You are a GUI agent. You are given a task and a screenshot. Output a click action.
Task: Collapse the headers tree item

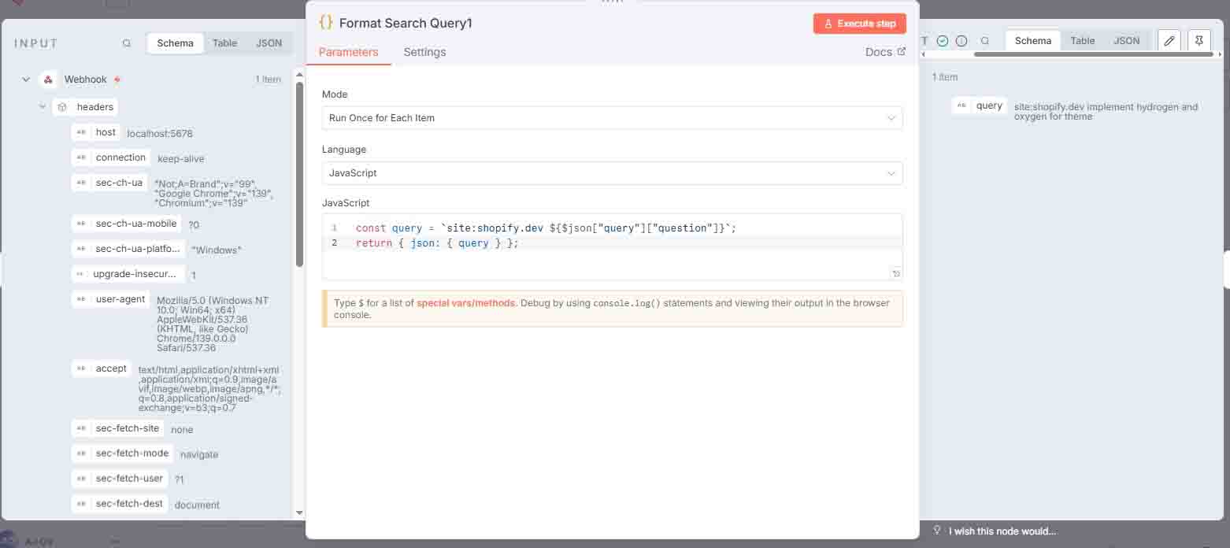tap(43, 106)
